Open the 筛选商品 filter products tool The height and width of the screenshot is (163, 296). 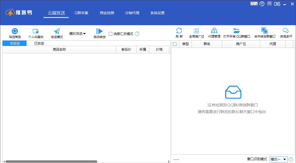coord(15,31)
